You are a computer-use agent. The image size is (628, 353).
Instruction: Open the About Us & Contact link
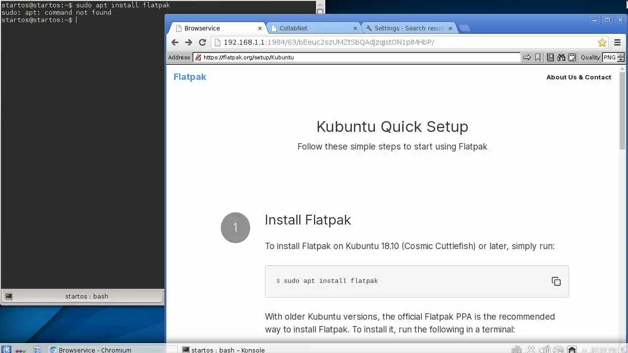coord(578,77)
